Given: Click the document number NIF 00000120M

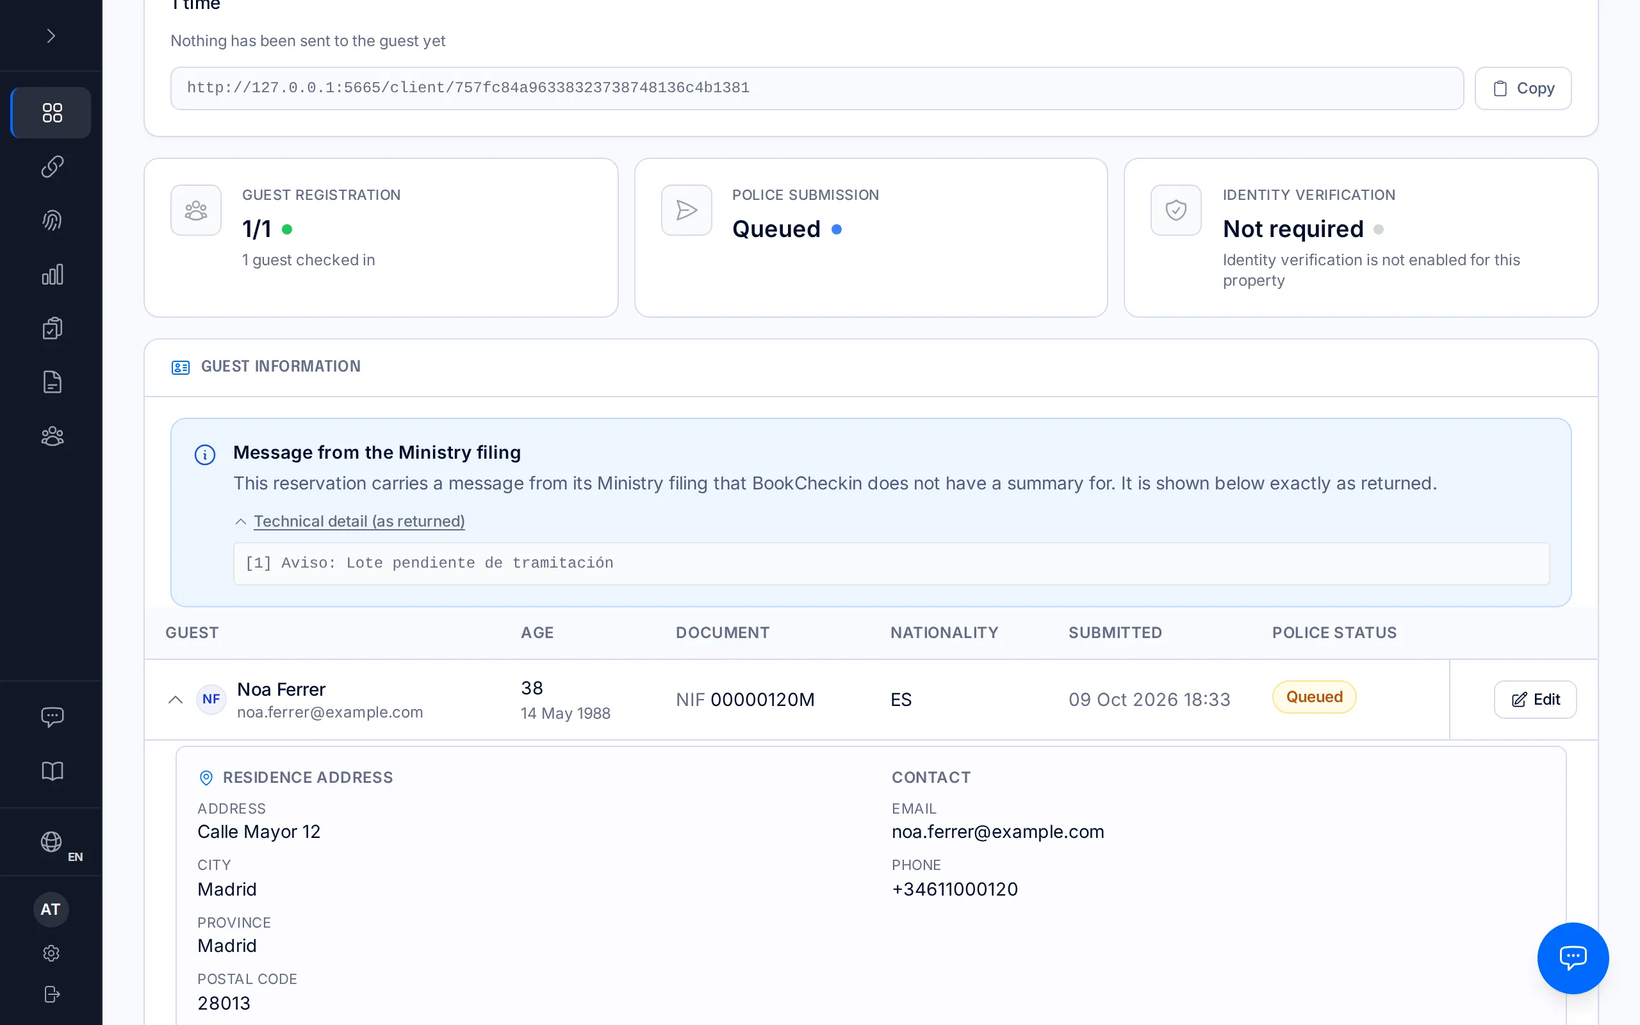Looking at the screenshot, I should pos(745,700).
